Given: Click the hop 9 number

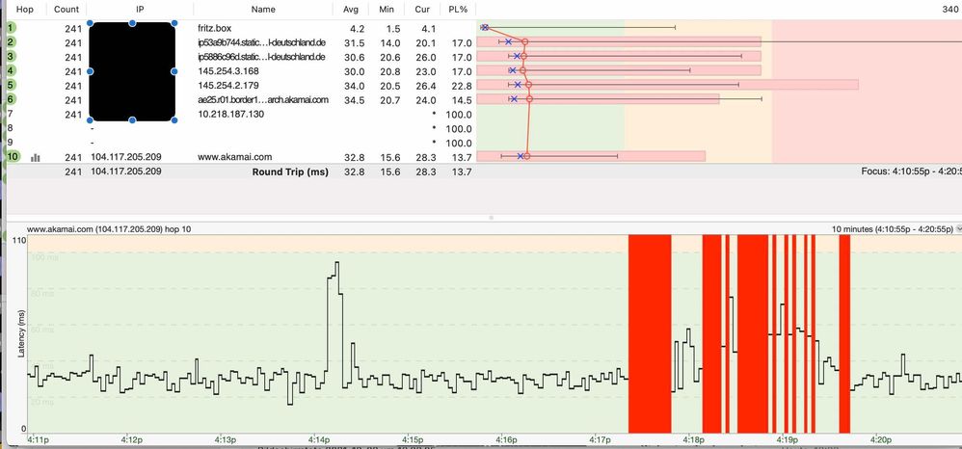Looking at the screenshot, I should tap(10, 143).
